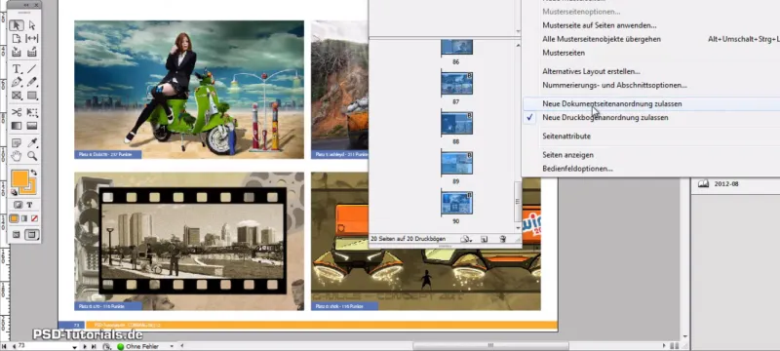The height and width of the screenshot is (351, 780).
Task: Select the Free Transform tool
Action: (x=32, y=112)
